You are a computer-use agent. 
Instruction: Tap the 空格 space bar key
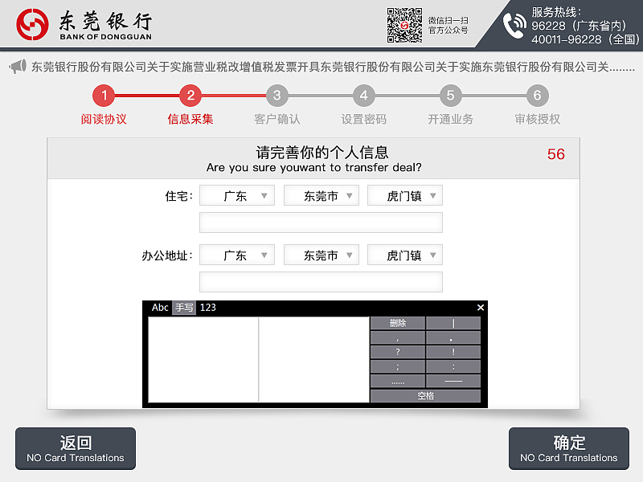click(426, 394)
